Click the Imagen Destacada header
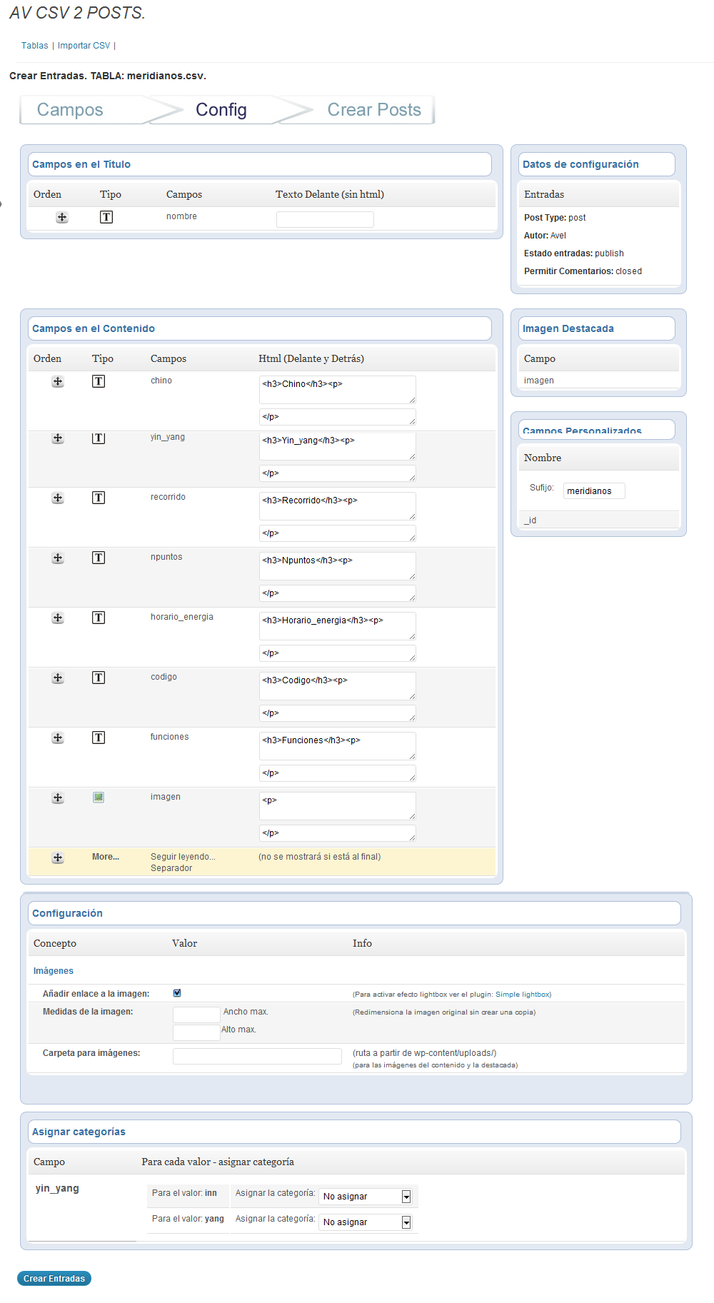Image resolution: width=714 pixels, height=1303 pixels. (x=597, y=328)
